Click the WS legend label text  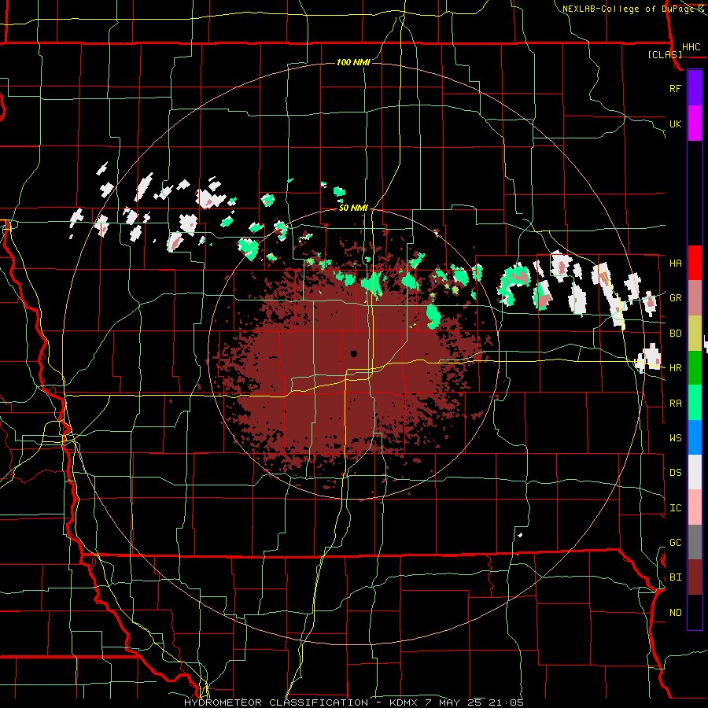pyautogui.click(x=675, y=438)
